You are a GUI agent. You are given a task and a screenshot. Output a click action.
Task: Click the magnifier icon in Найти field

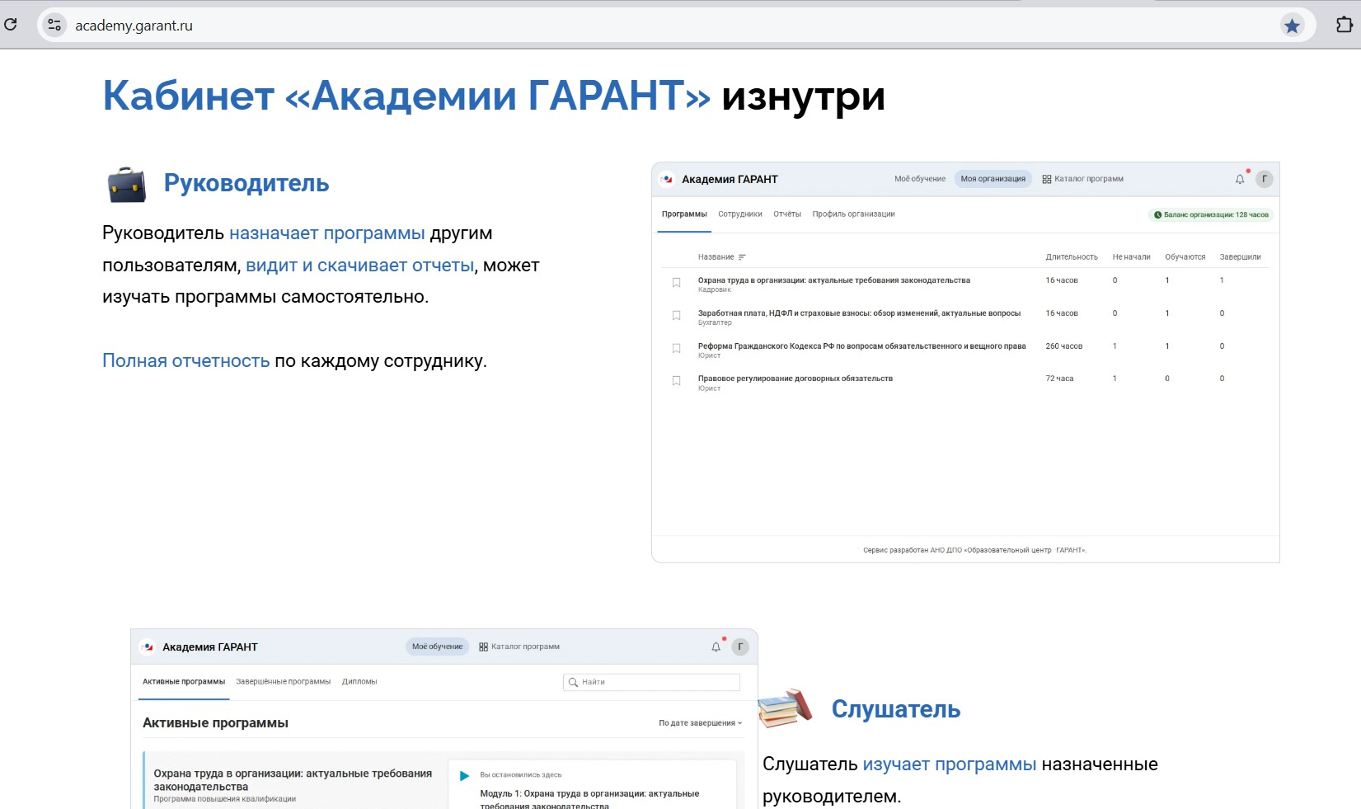click(573, 682)
